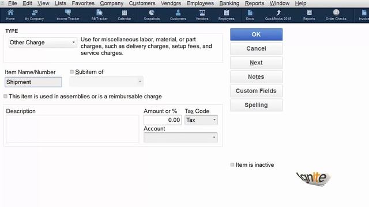Confirm the item with OK button
Viewport: 369px width, 207px height.
click(x=256, y=34)
